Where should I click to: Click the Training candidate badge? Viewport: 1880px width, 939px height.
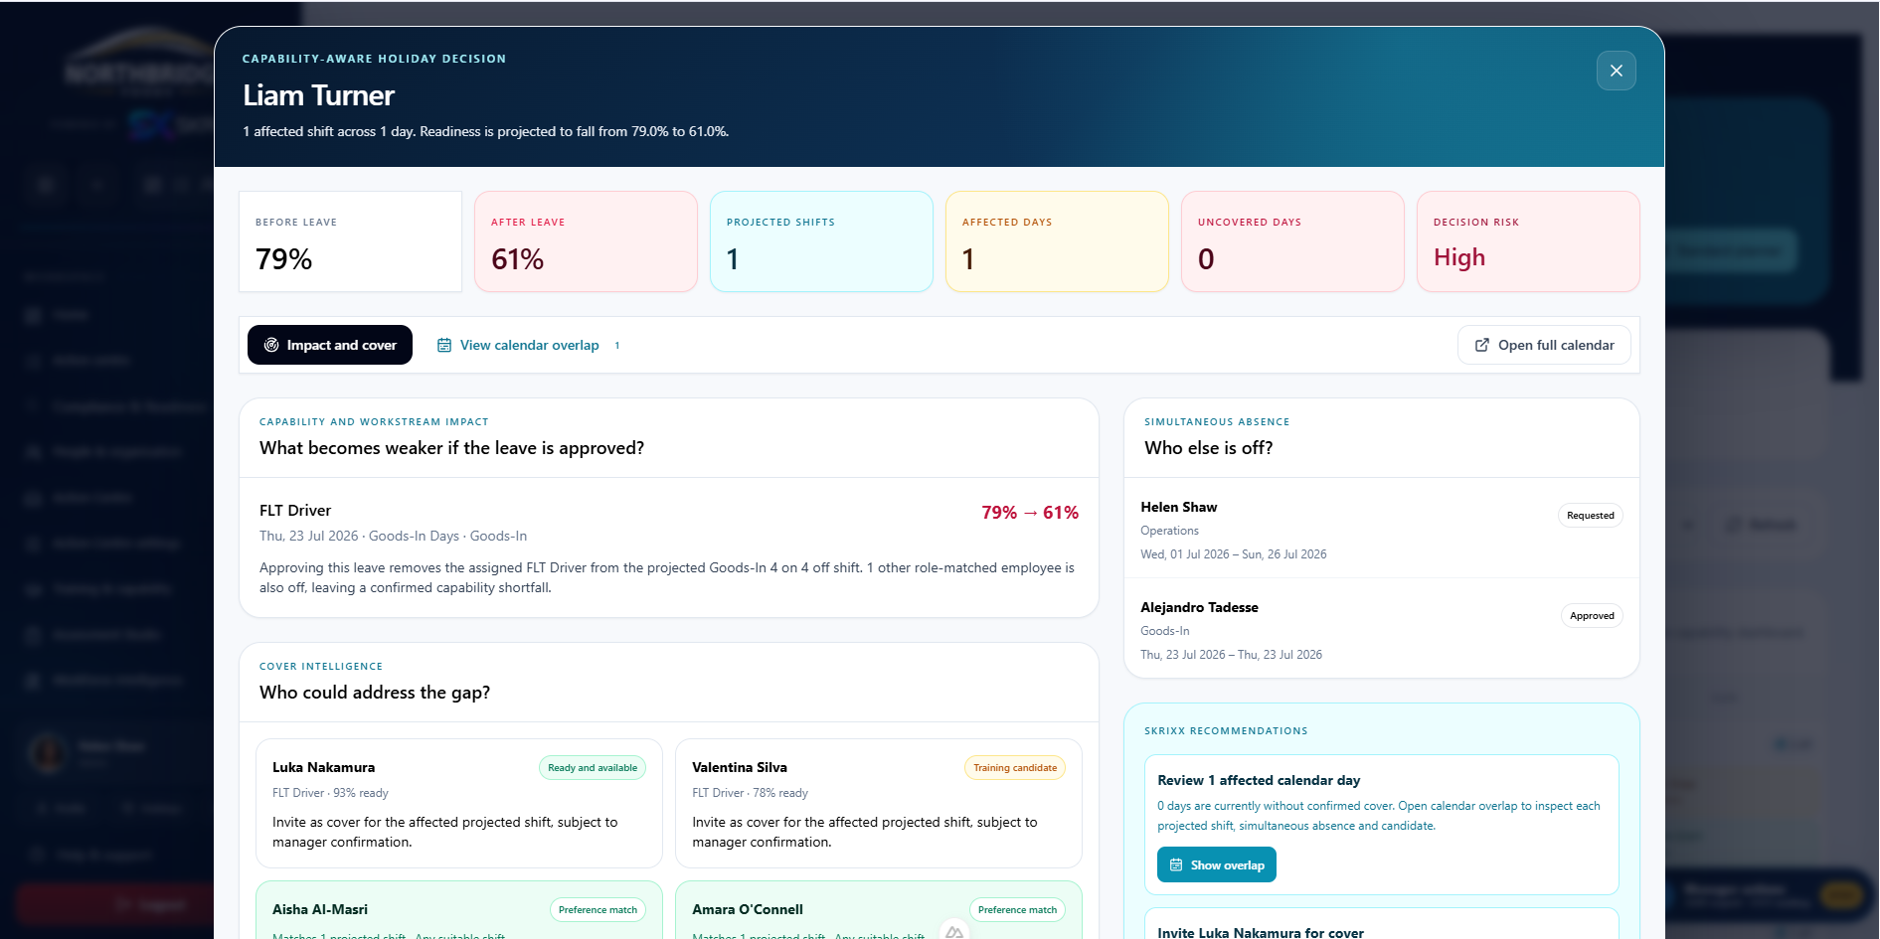1015,768
